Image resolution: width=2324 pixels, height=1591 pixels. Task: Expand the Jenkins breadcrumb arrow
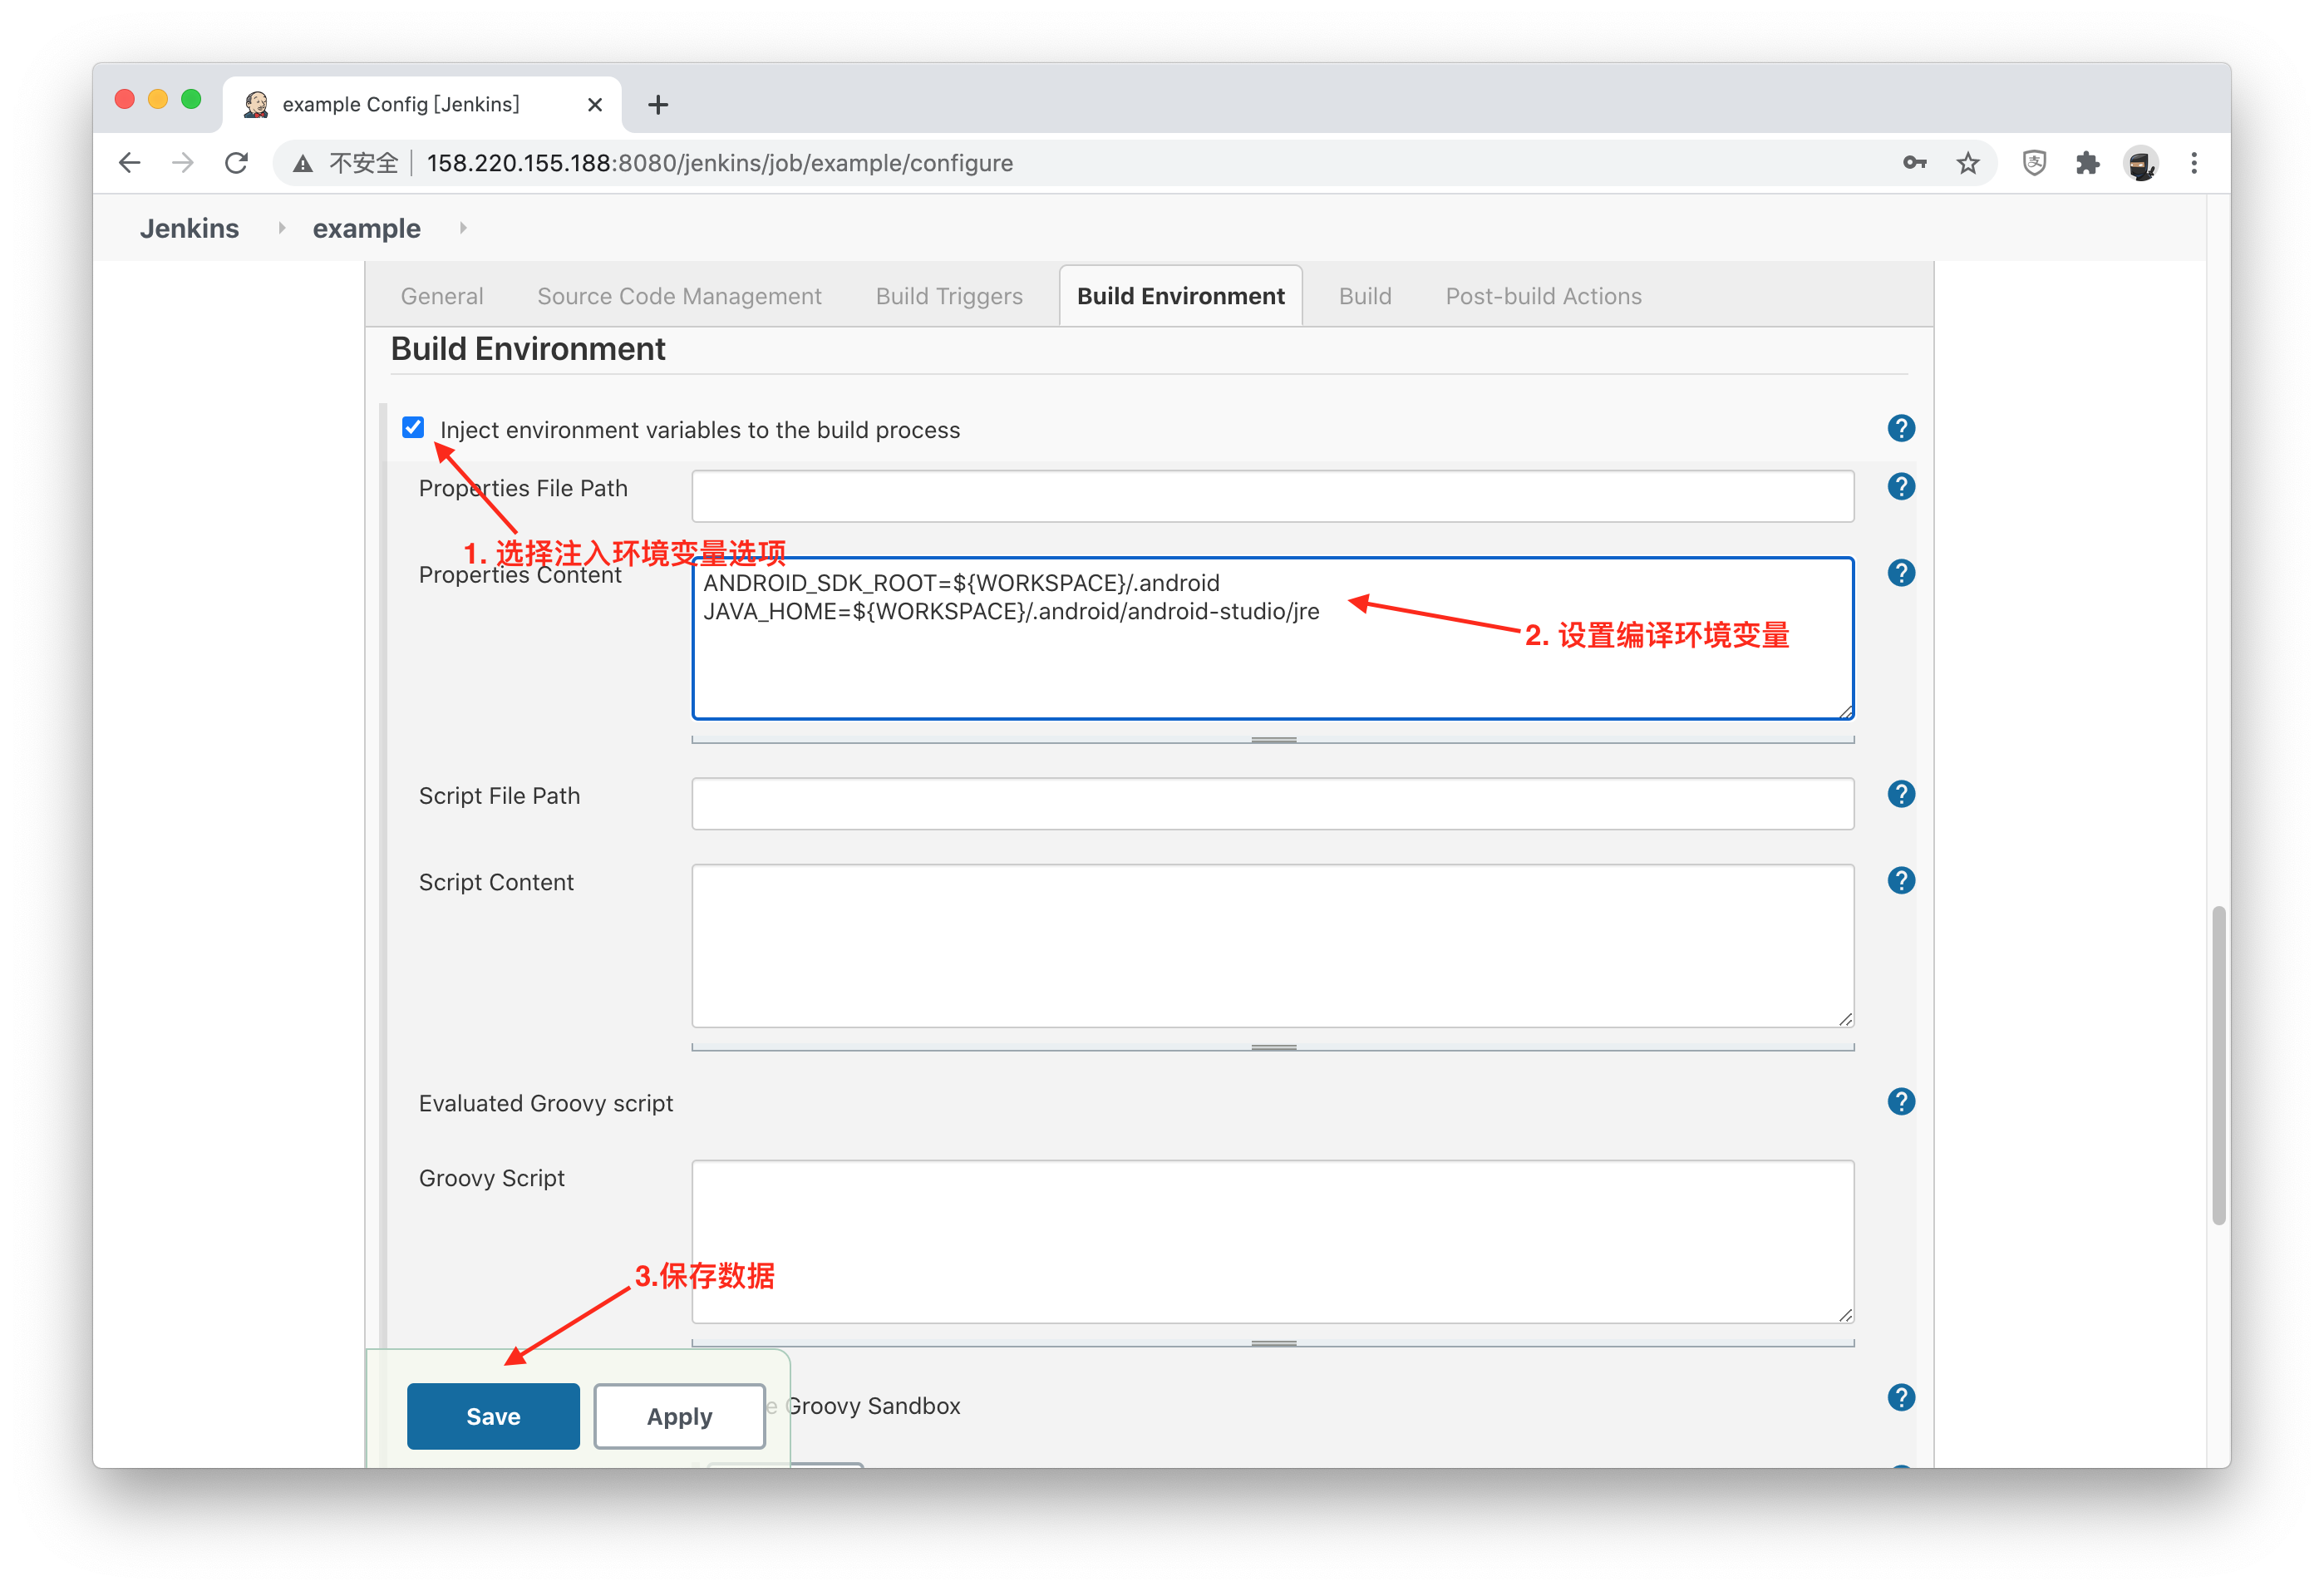[281, 228]
